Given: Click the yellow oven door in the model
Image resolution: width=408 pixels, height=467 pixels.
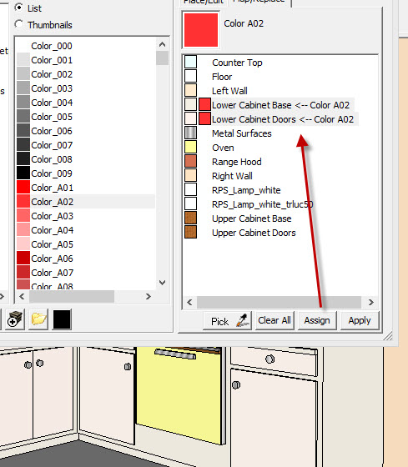Looking at the screenshot, I should [179, 396].
